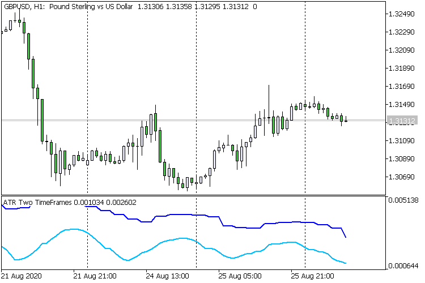Click the 24 Aug 13:00 time label
This screenshot has width=425, height=283.
pyautogui.click(x=167, y=276)
